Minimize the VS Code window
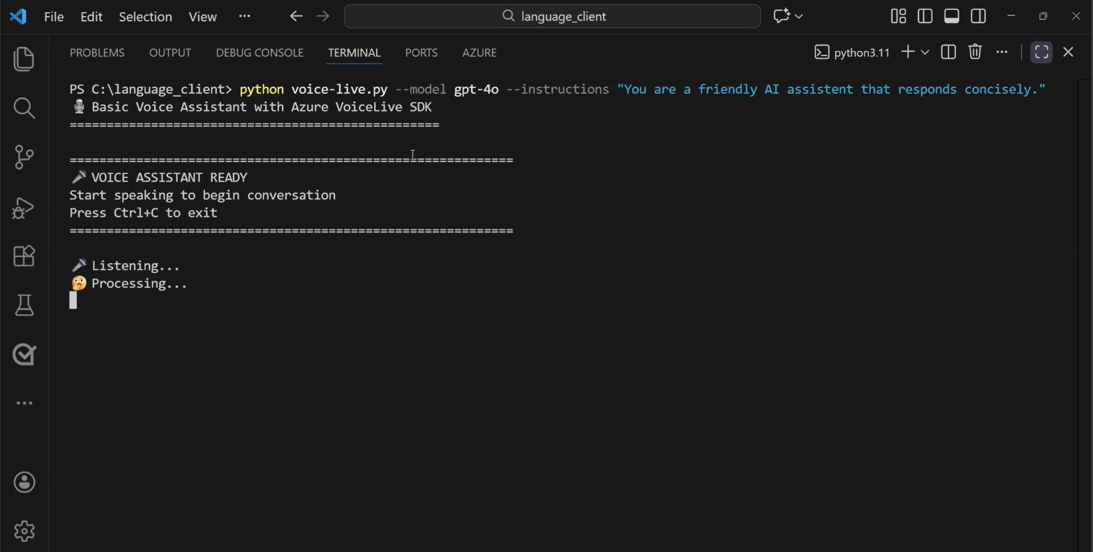 tap(1011, 16)
